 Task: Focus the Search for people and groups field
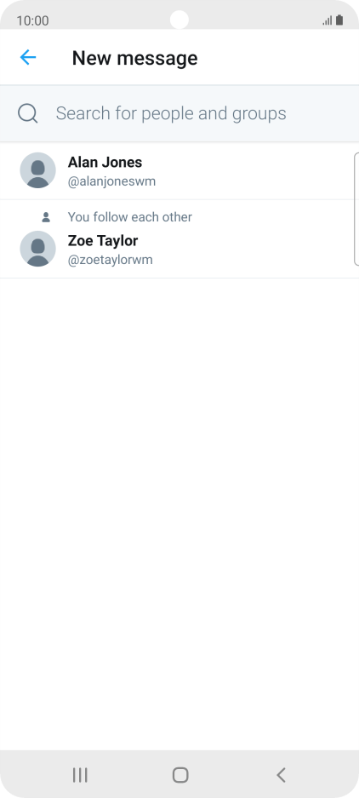[x=179, y=113]
